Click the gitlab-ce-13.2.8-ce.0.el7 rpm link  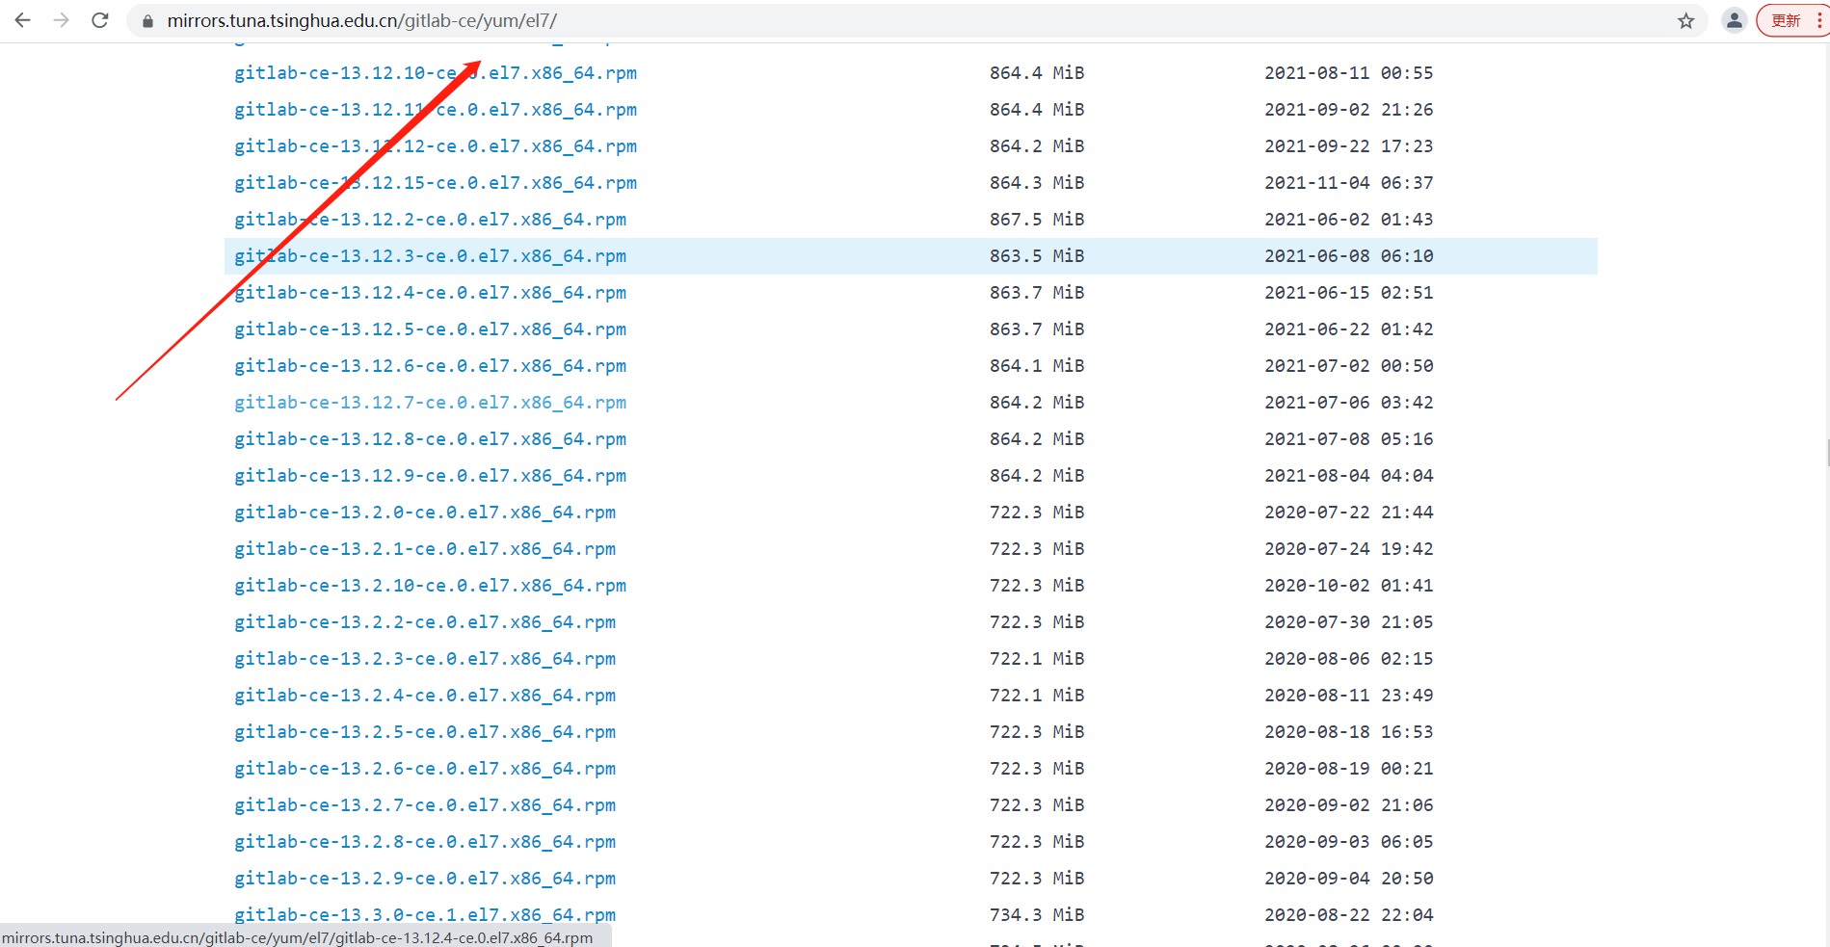[425, 842]
